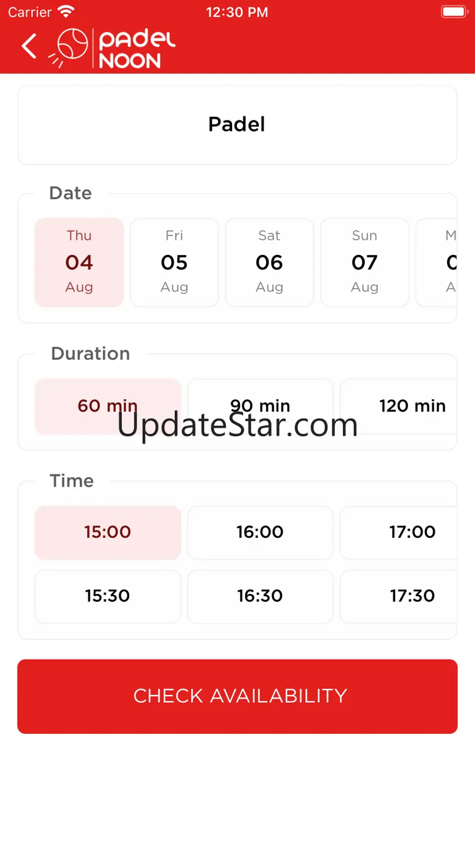Tap the Padel Noon ball logo
The image size is (475, 844).
click(x=72, y=46)
